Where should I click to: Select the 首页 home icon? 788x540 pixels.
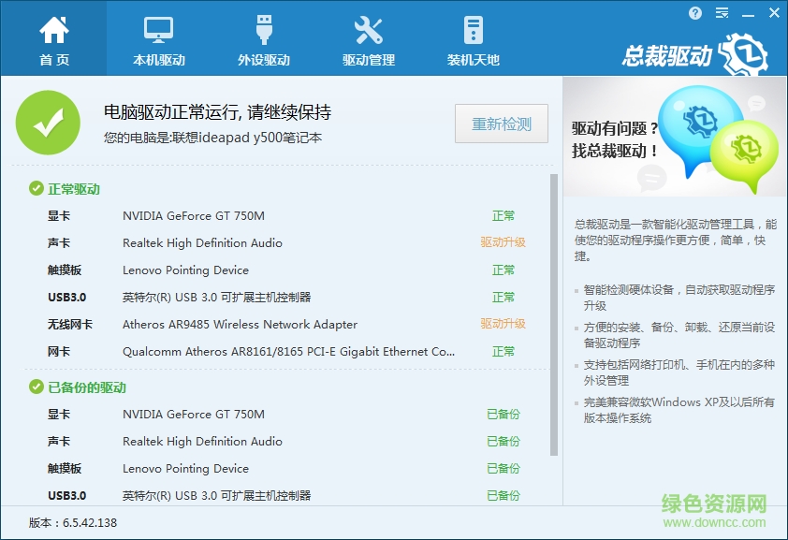tap(53, 28)
